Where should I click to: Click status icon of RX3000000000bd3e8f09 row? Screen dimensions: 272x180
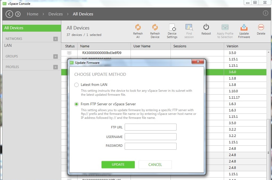(69, 53)
